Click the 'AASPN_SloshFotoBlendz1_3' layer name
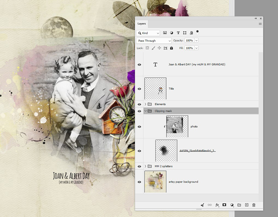The image size is (278, 217). pos(197,151)
